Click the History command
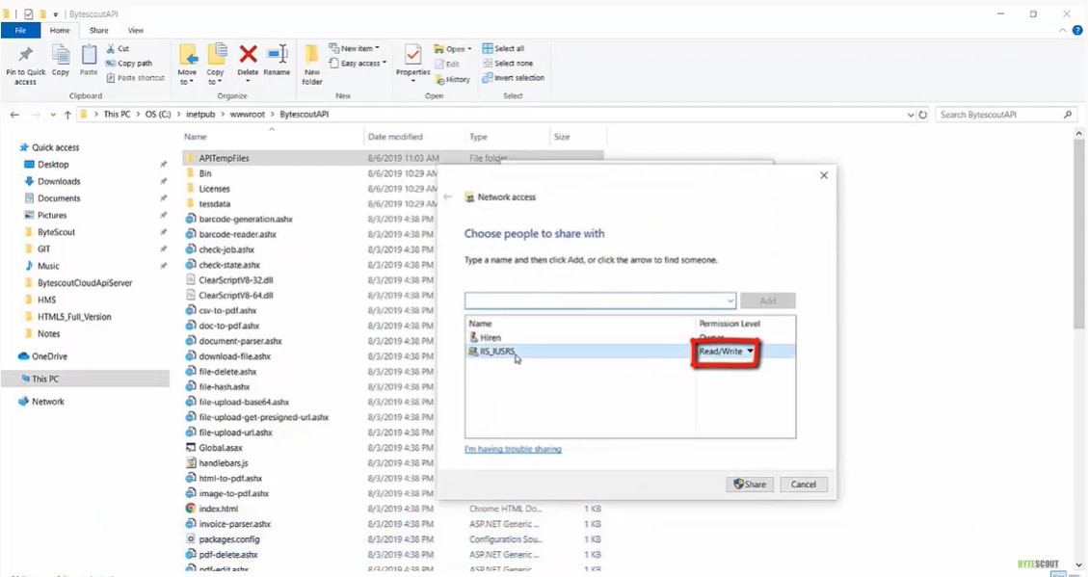 (x=452, y=79)
